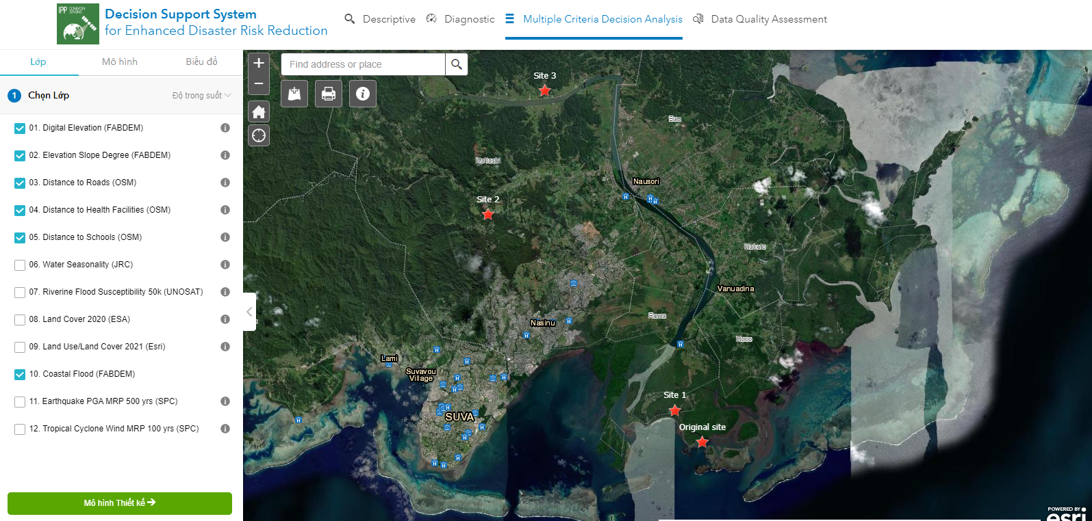Zoom out of the map
The image size is (1092, 521).
(259, 84)
